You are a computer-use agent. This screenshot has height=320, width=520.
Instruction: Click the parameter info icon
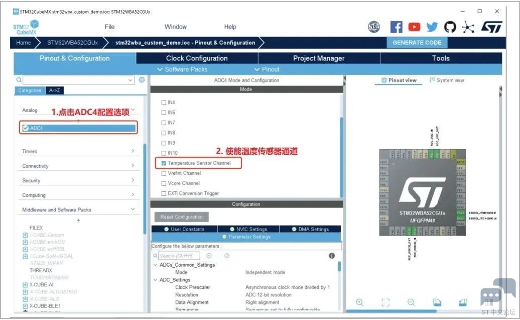tap(332, 256)
